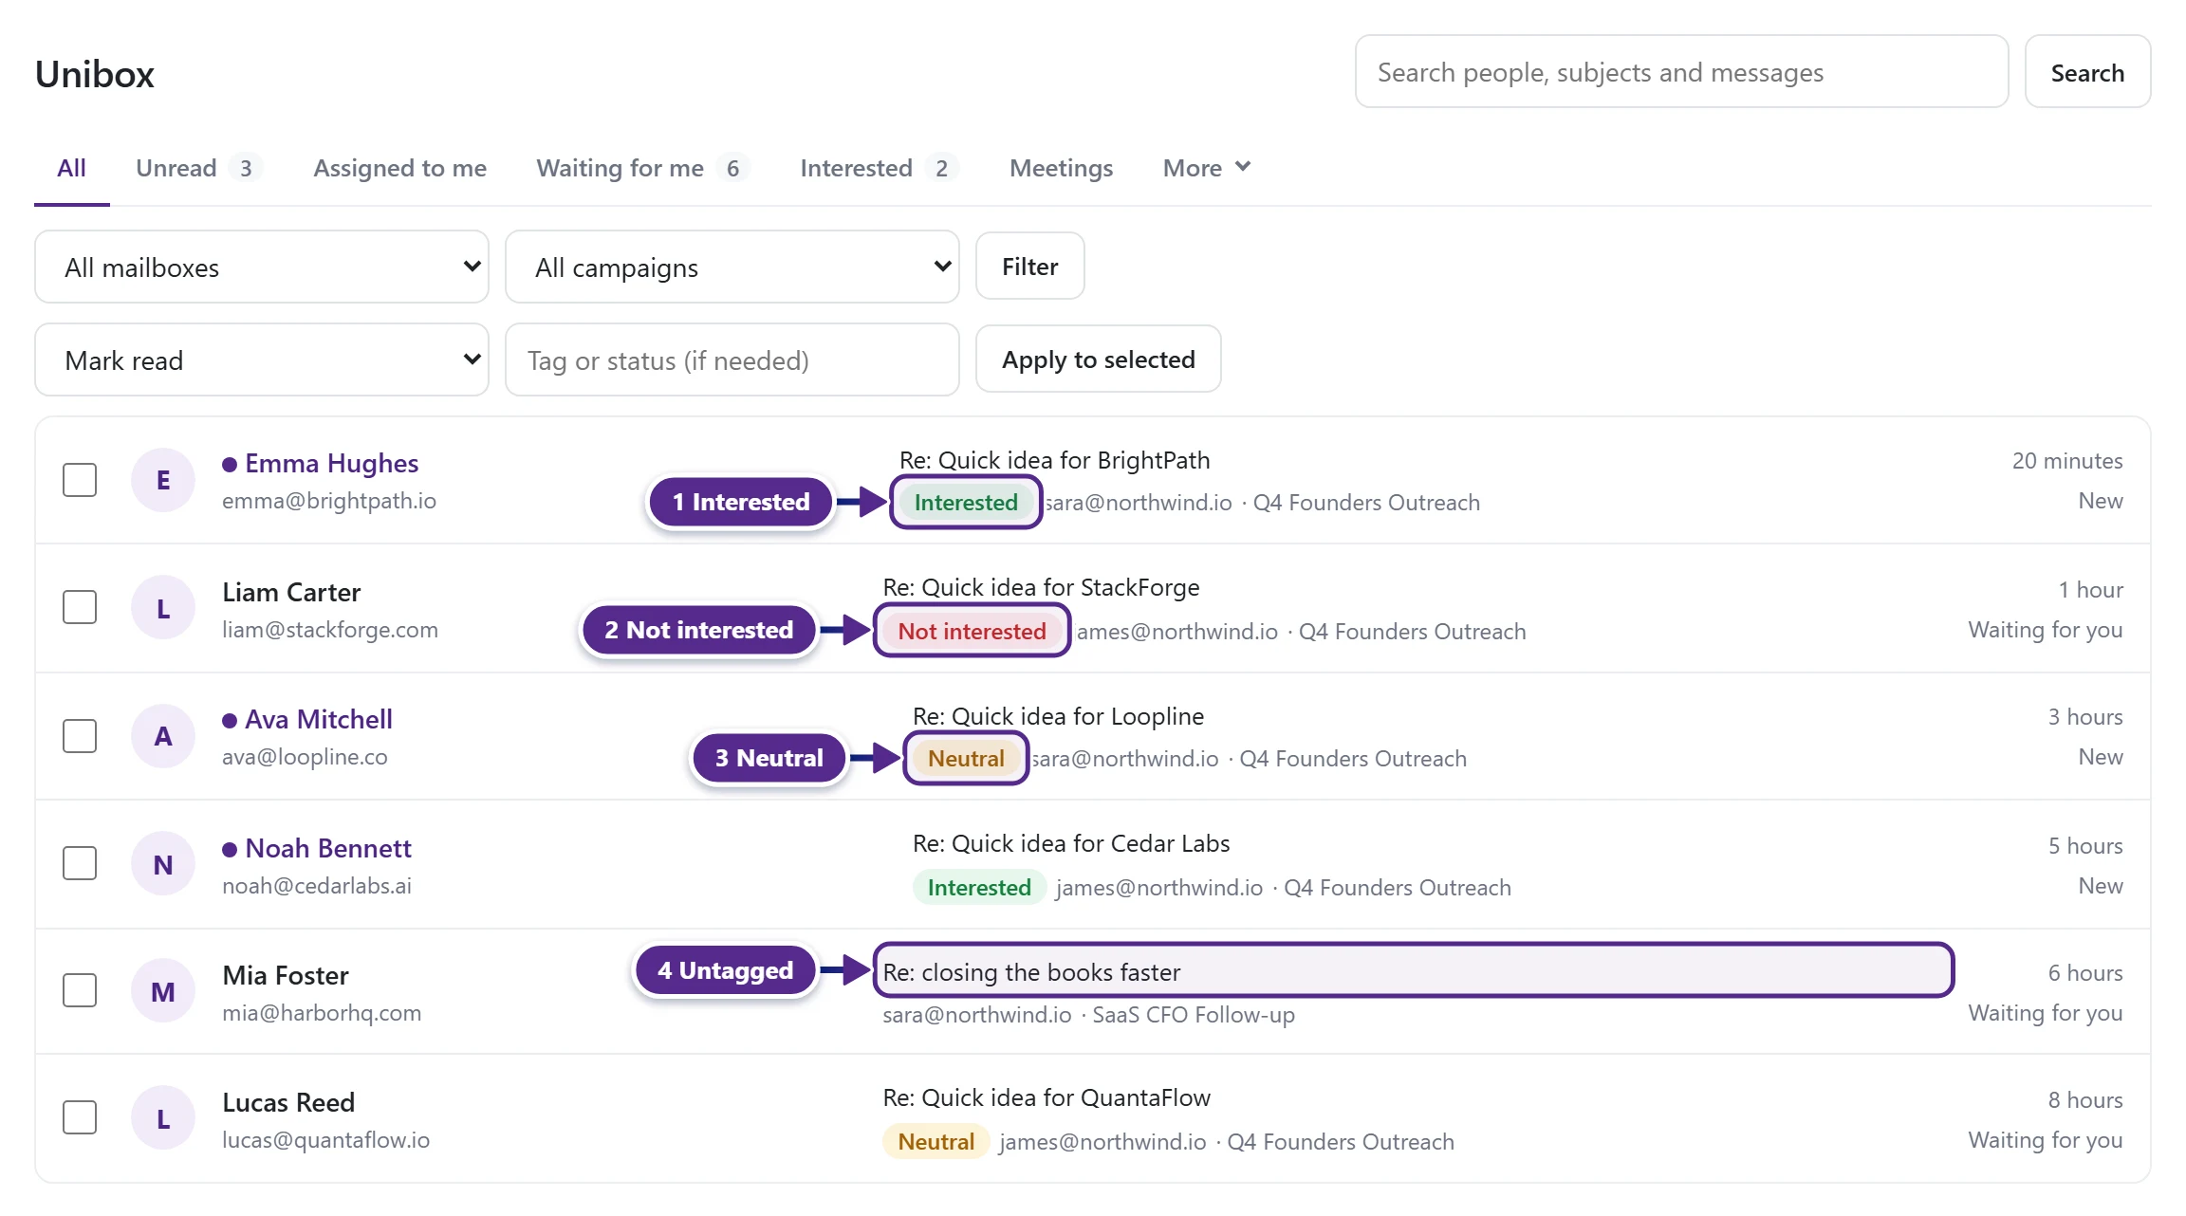
Task: Click mia@harborhq.com email address
Action: pyautogui.click(x=322, y=1013)
